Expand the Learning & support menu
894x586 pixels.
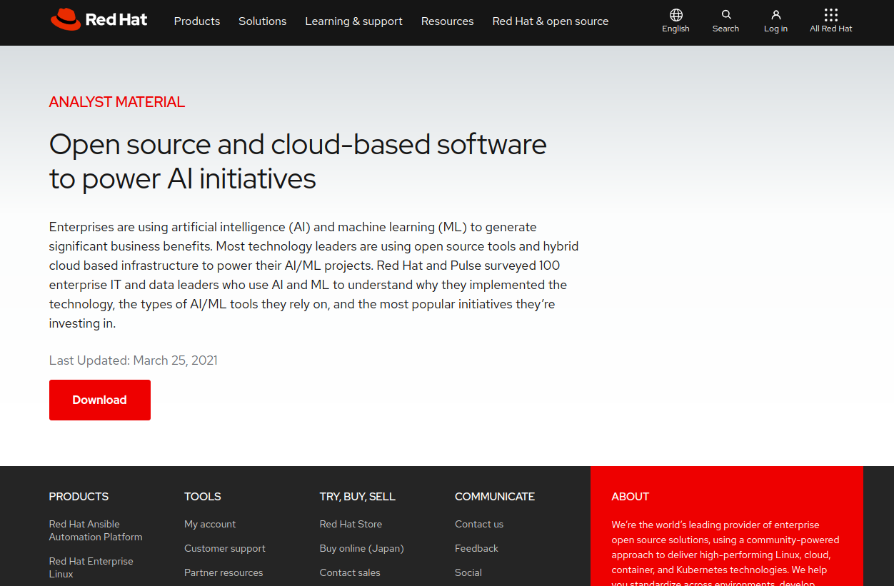353,21
